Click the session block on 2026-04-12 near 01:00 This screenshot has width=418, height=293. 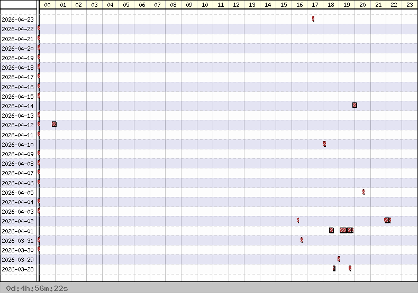click(54, 124)
